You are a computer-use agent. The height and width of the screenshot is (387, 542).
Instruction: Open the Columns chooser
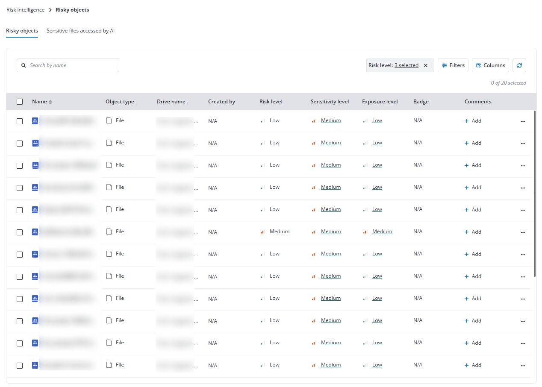coord(490,65)
